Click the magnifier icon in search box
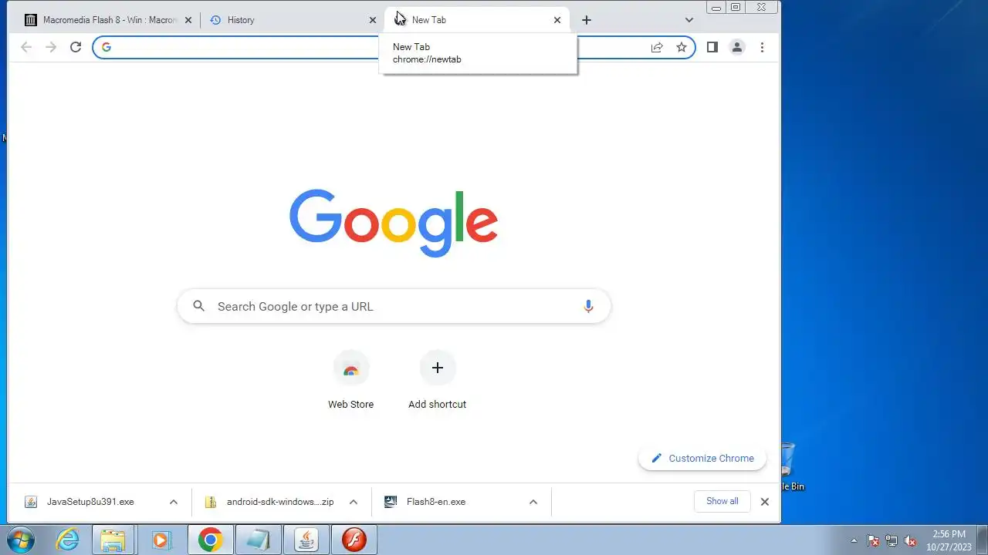 click(199, 306)
